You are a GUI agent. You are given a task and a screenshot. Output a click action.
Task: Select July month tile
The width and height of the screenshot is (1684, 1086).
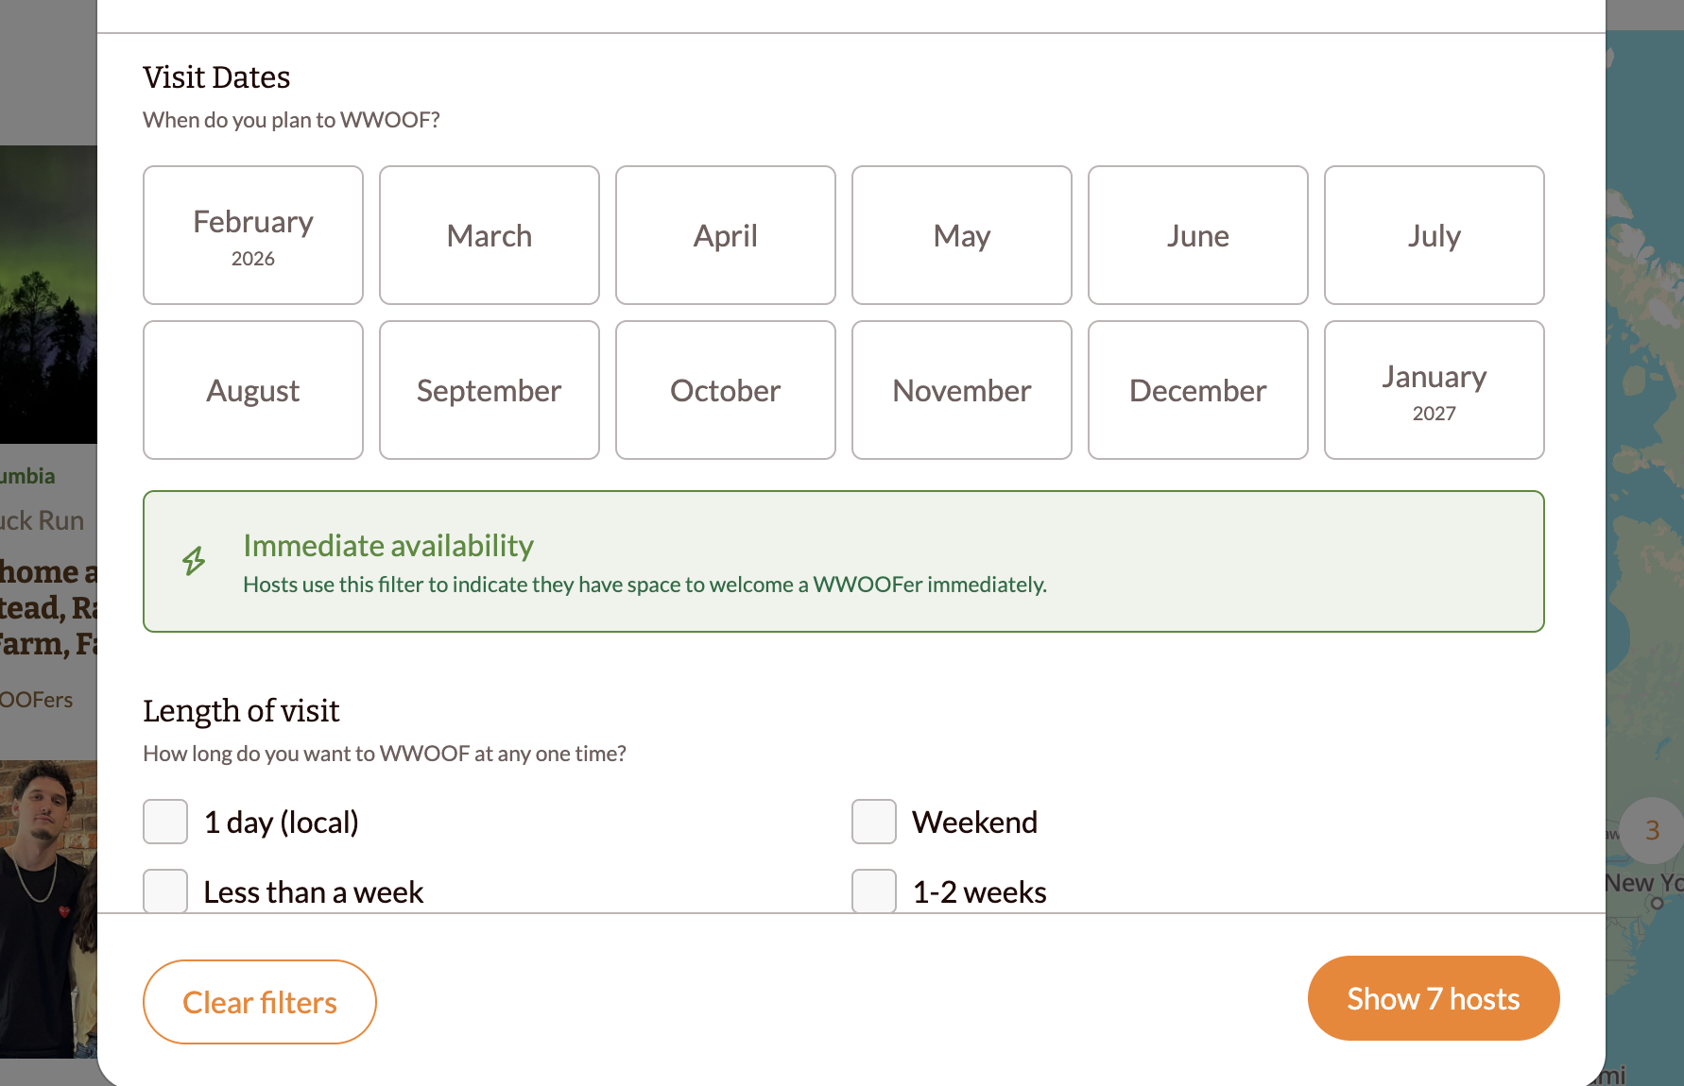(1435, 235)
